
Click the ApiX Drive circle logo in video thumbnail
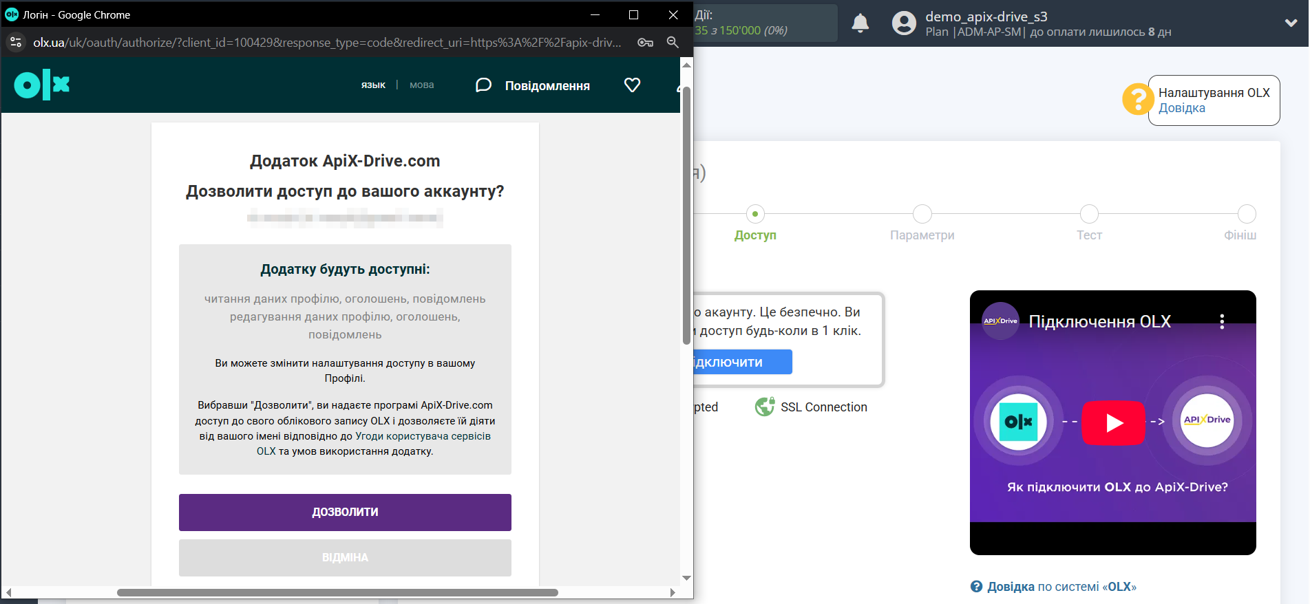click(1207, 420)
